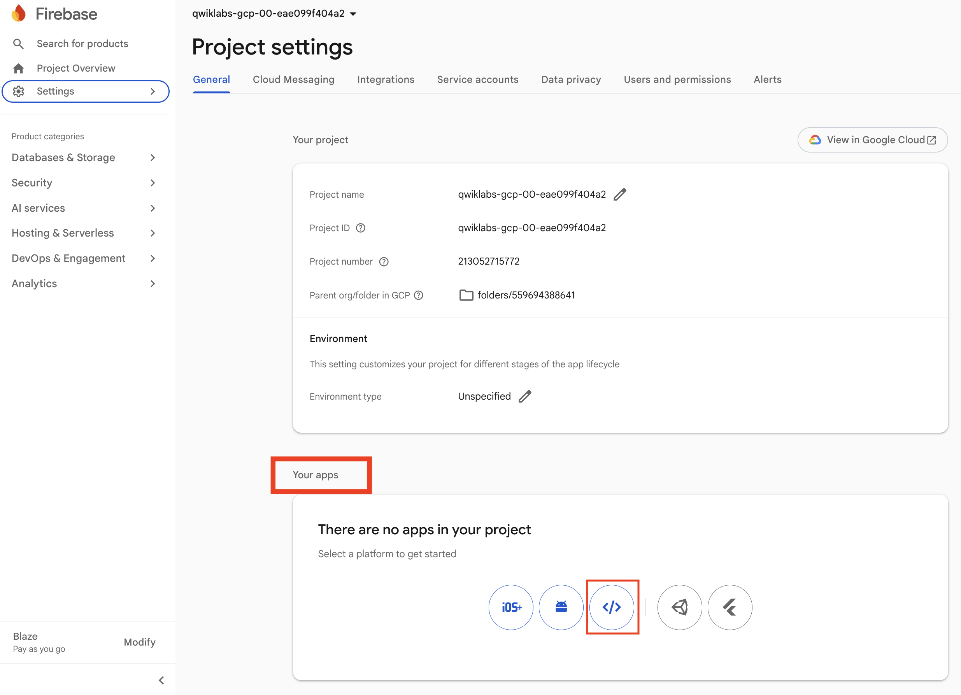Viewport: 961px width, 695px height.
Task: Click the Settings gear icon
Action: coord(18,91)
